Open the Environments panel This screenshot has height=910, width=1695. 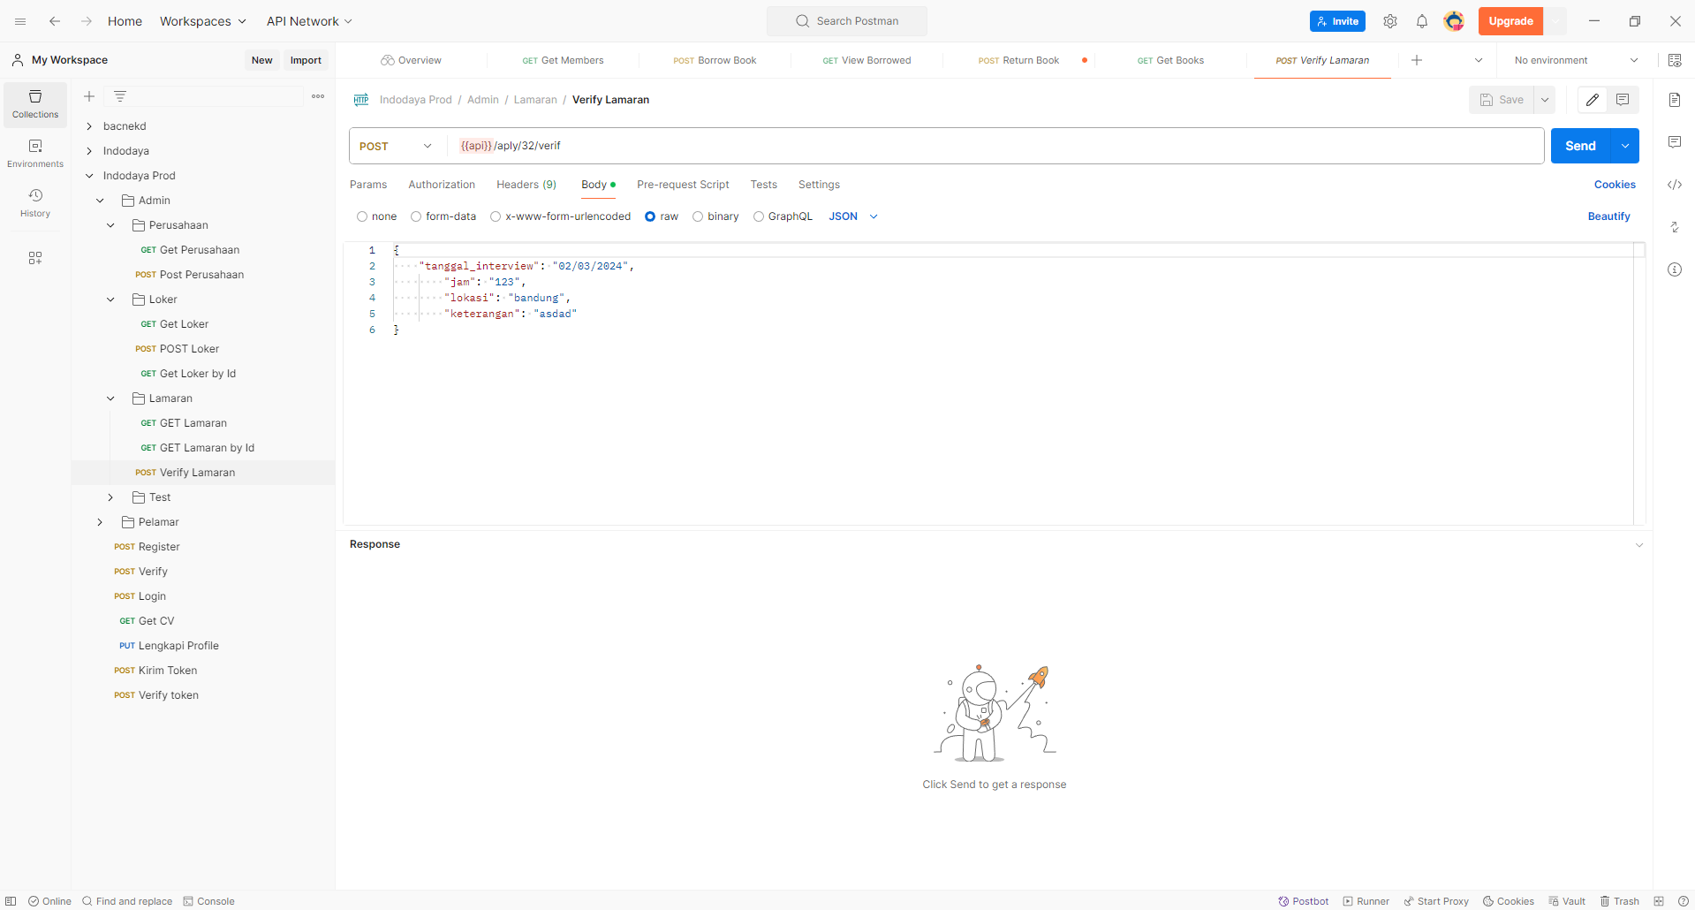coord(34,152)
